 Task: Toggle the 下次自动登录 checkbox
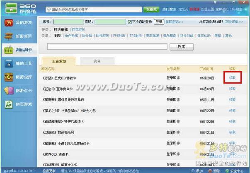pyautogui.click(x=130, y=22)
